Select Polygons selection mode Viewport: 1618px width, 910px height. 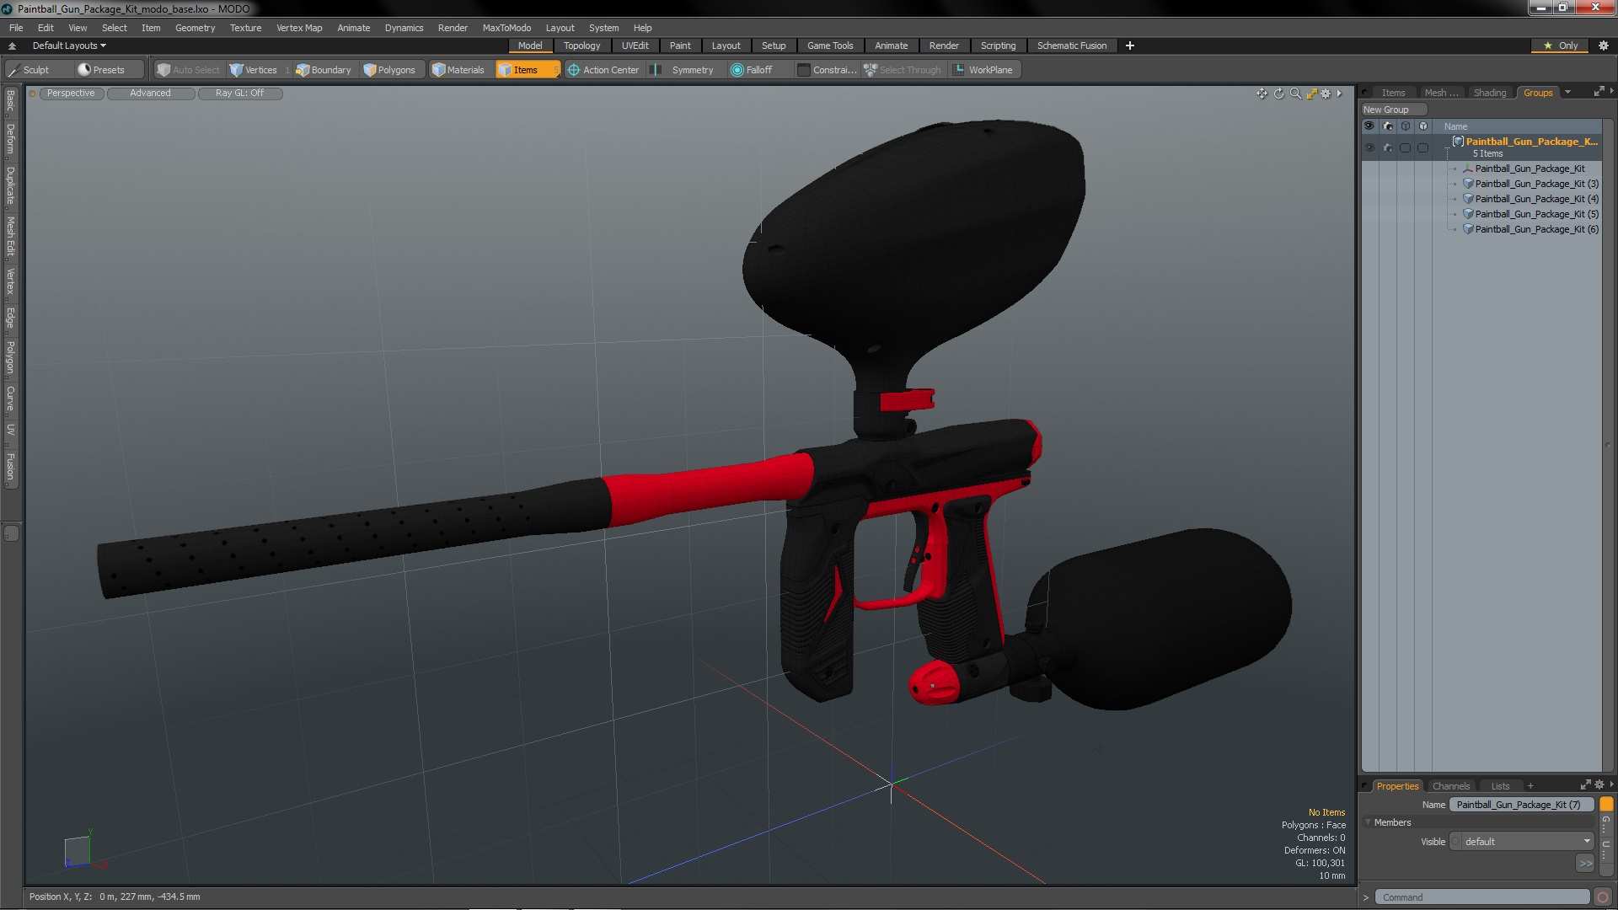click(389, 70)
